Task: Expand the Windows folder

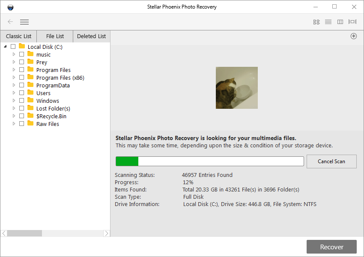Action: 14,101
